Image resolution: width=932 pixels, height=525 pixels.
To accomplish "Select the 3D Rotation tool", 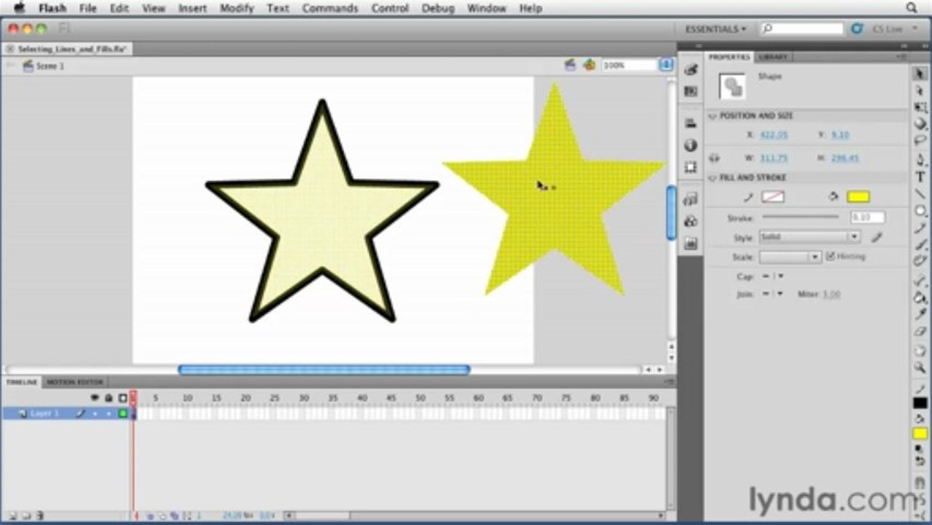I will tap(920, 124).
